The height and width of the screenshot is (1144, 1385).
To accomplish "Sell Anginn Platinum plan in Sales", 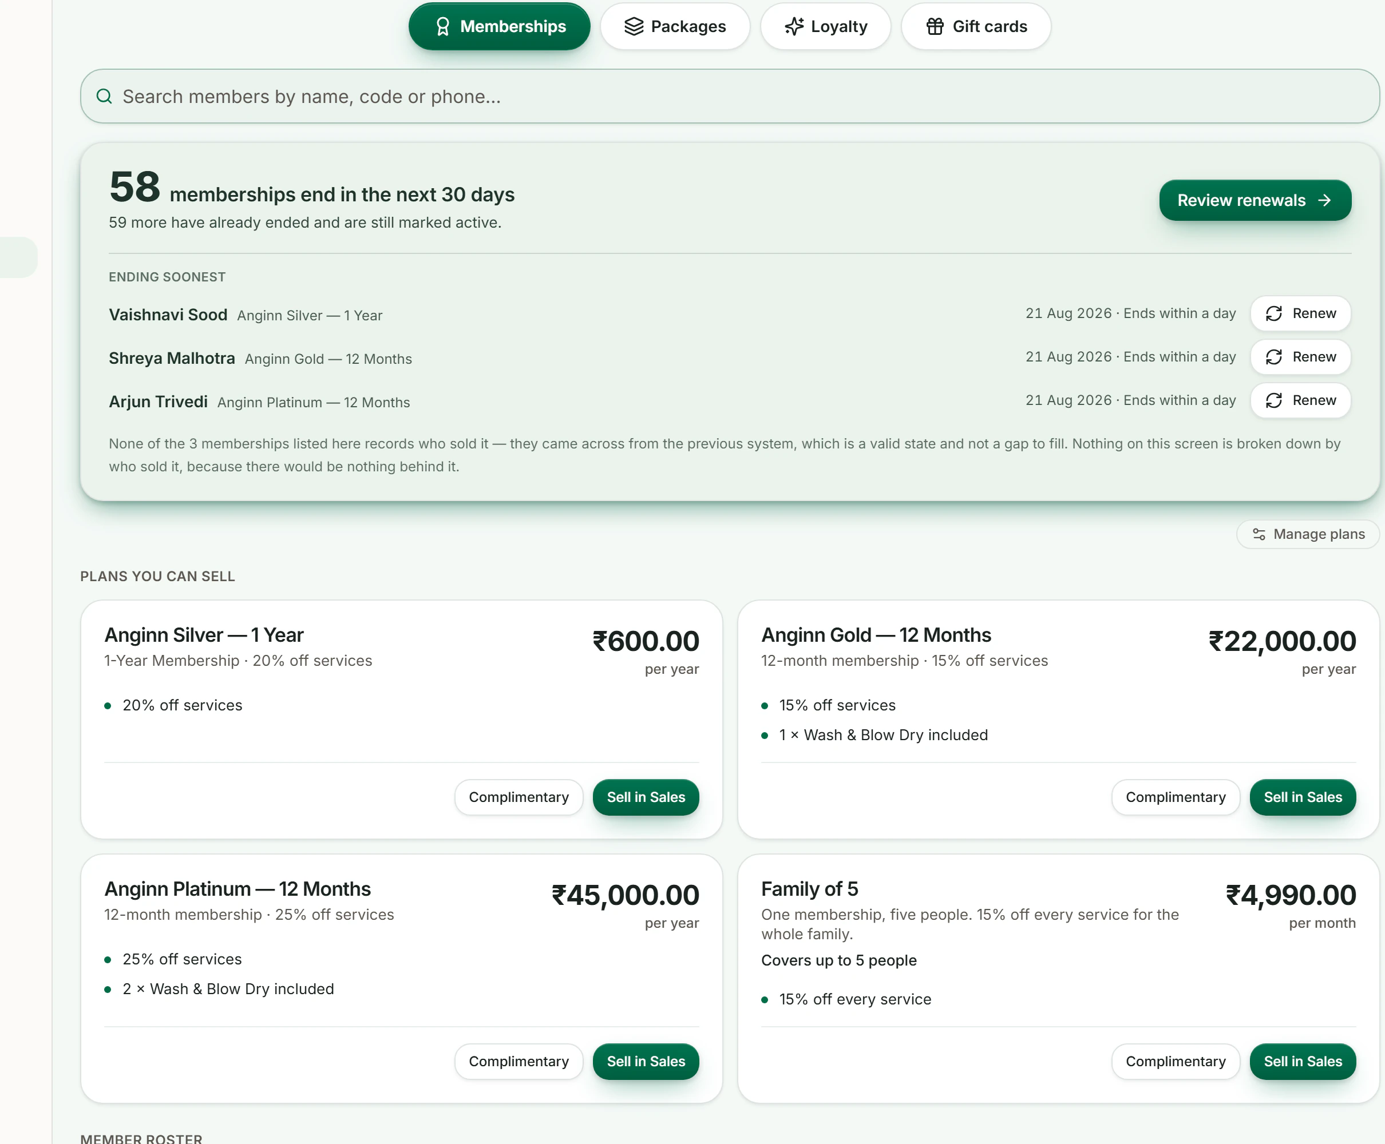I will coord(646,1062).
